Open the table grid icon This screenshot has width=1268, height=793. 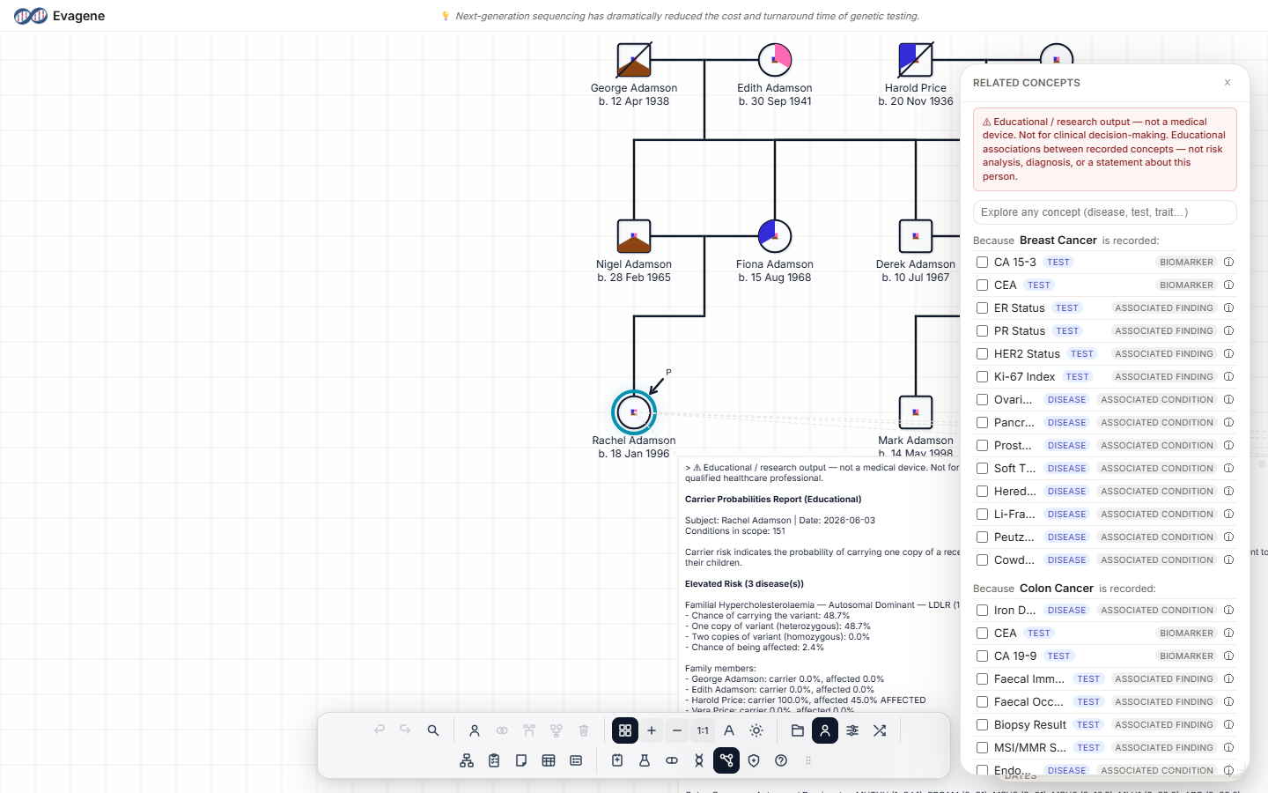coord(549,760)
